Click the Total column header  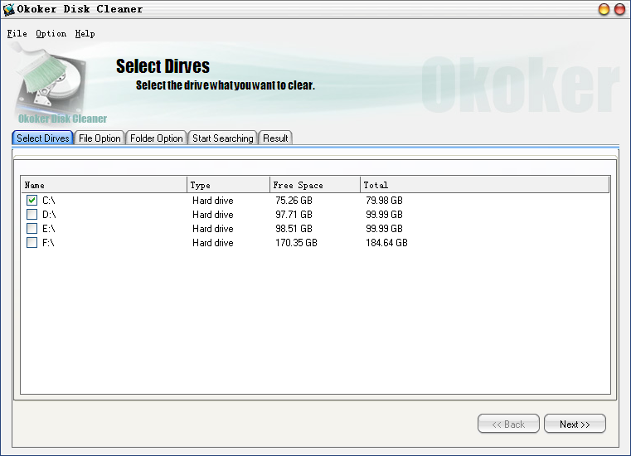484,185
